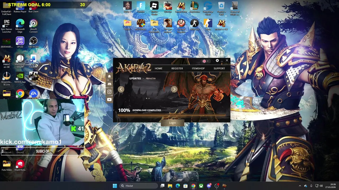
Task: Open the Samej Botter desktop shortcut
Action: (x=181, y=8)
